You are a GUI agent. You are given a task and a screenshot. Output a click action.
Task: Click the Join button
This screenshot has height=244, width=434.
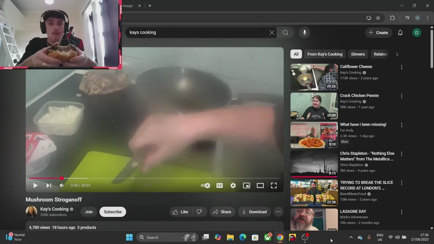pyautogui.click(x=89, y=212)
